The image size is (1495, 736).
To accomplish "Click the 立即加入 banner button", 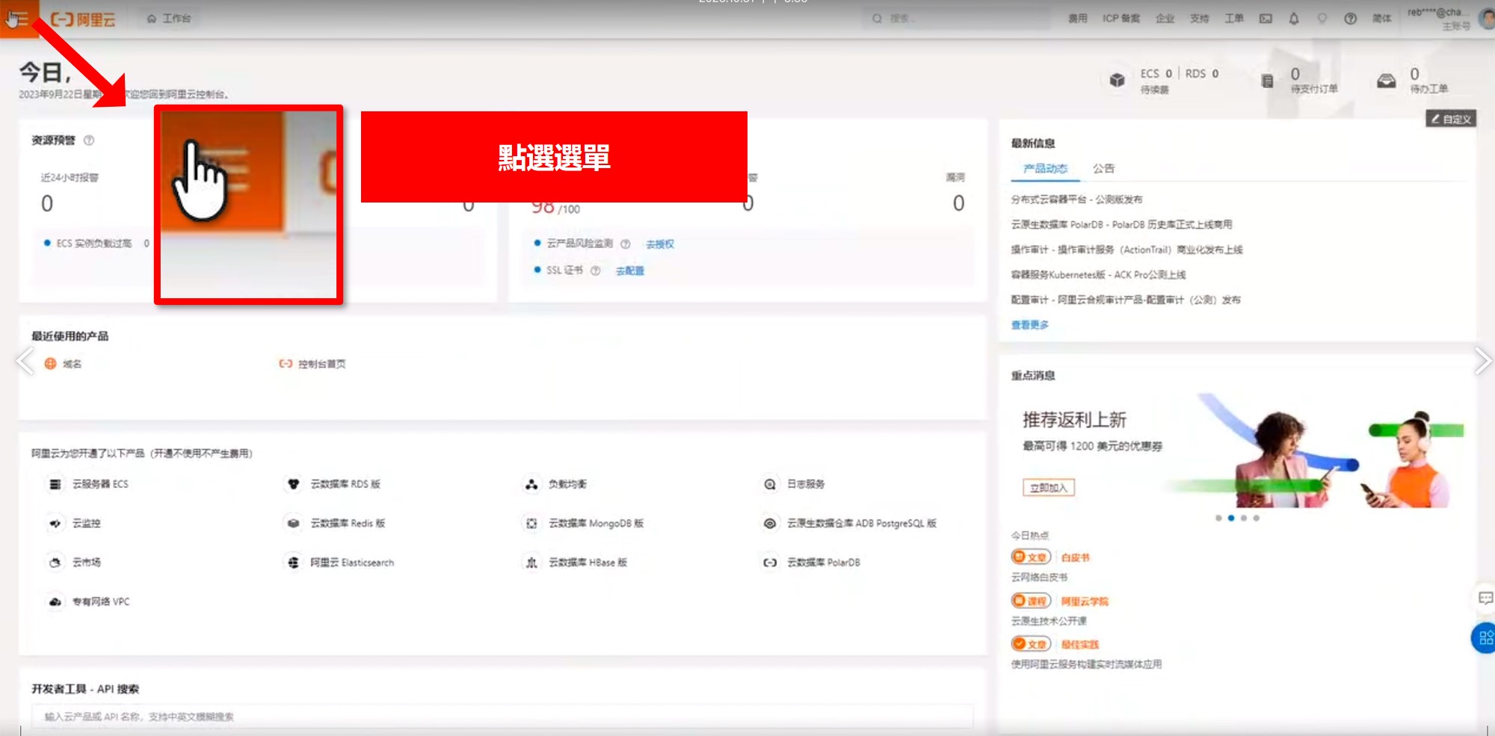I will (x=1048, y=488).
